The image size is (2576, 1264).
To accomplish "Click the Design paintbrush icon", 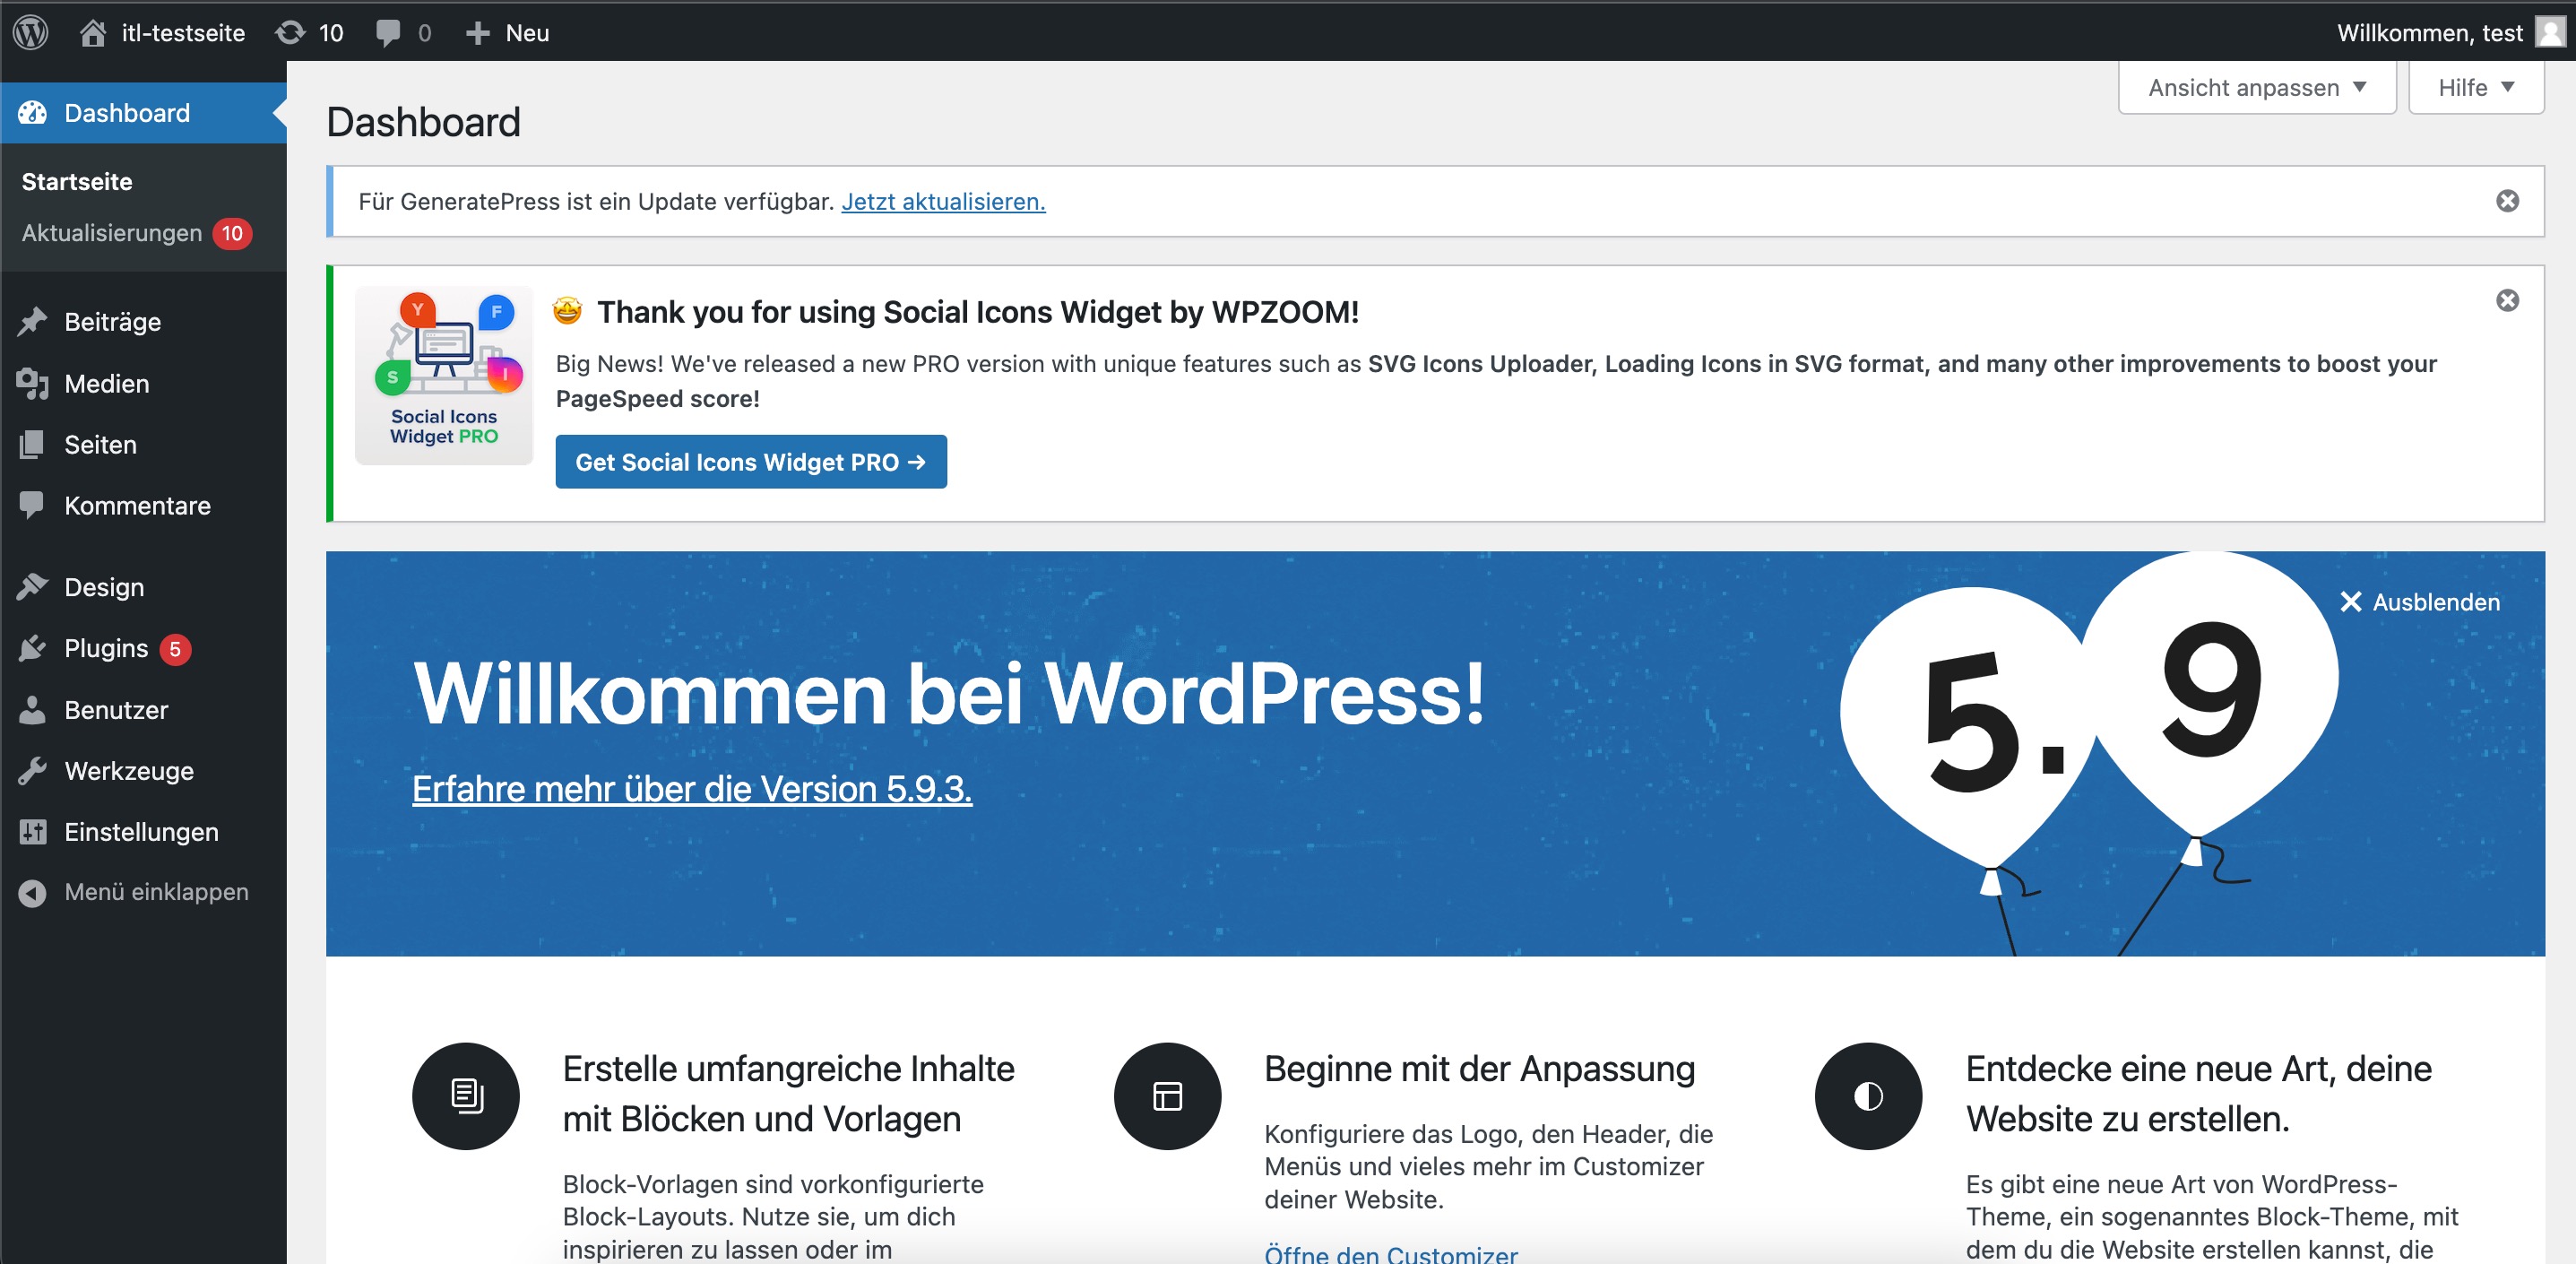I will 32,587.
